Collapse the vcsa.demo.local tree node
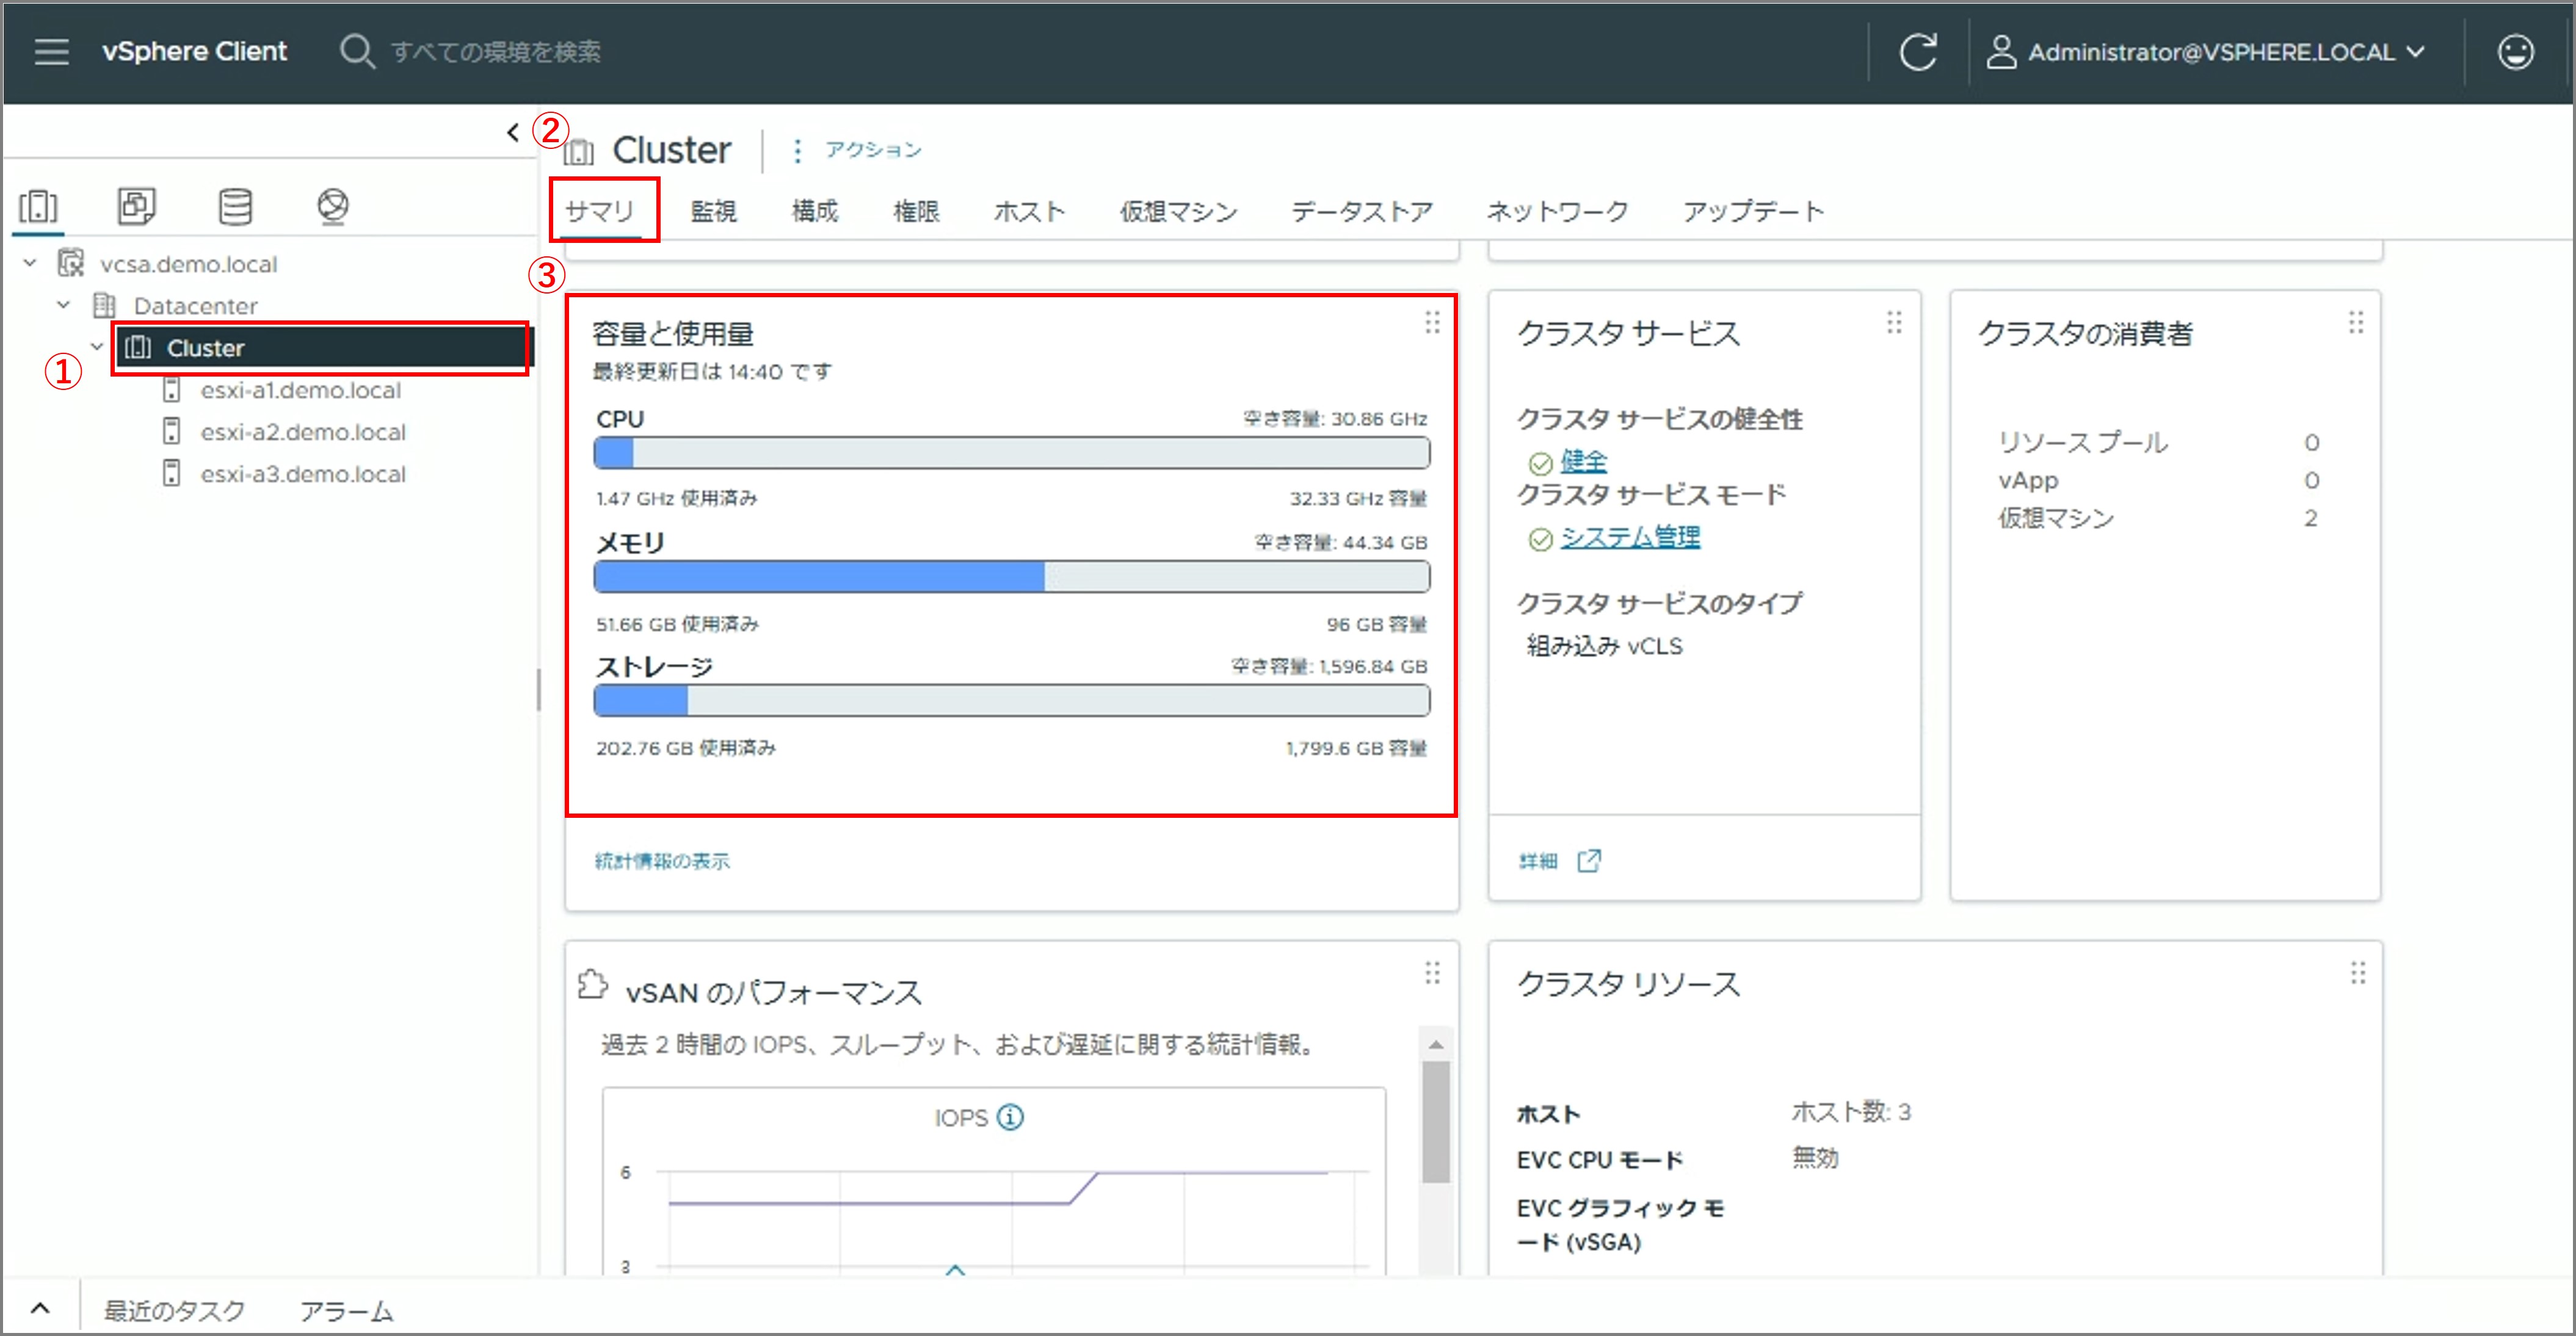The image size is (2576, 1336). (30, 263)
